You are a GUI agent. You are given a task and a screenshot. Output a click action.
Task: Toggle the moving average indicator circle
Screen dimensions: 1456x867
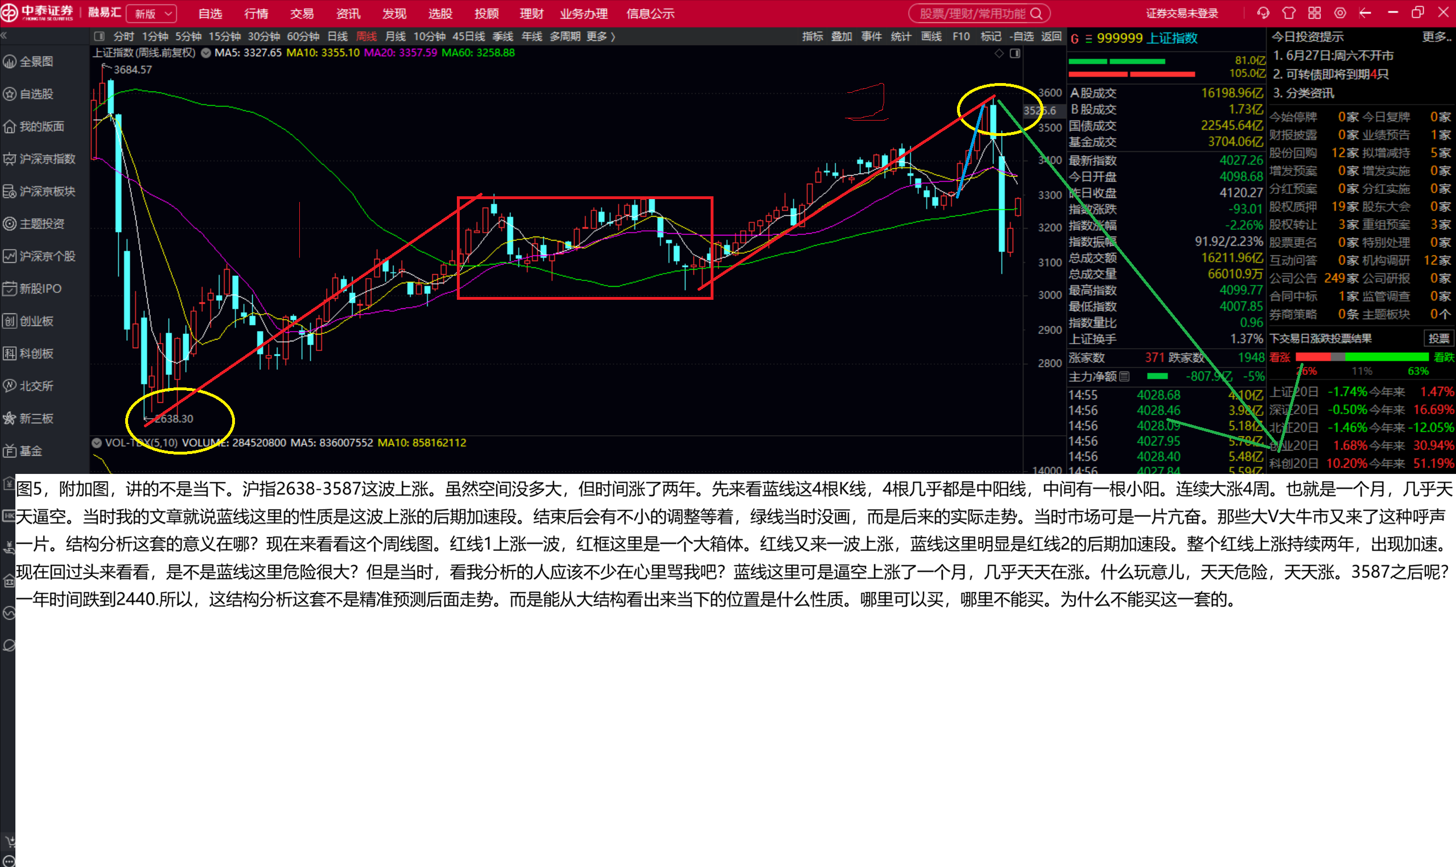[205, 52]
